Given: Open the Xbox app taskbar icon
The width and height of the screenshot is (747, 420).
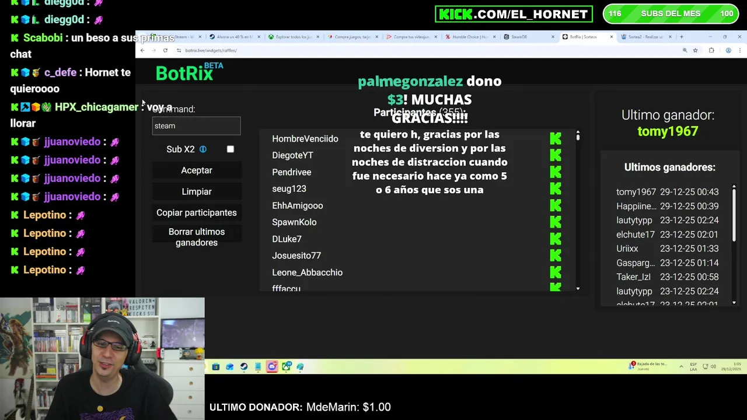Looking at the screenshot, I should (286, 367).
